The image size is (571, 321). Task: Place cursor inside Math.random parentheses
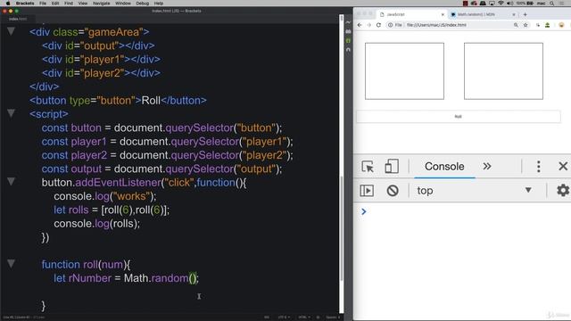click(193, 278)
